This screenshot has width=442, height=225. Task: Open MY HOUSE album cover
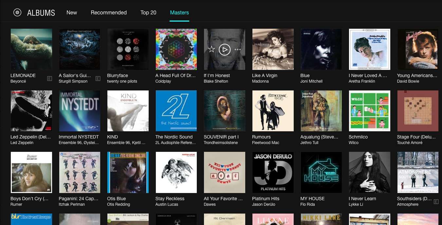(321, 172)
